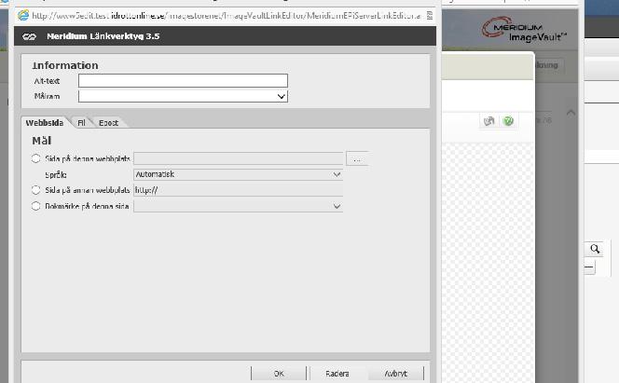This screenshot has height=383, width=619.
Task: Open the Språk dropdown showing Automatisk
Action: click(238, 174)
